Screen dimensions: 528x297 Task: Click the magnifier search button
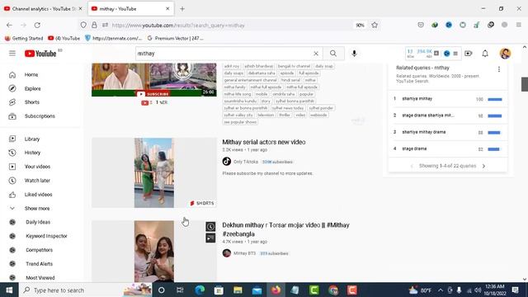click(x=333, y=53)
